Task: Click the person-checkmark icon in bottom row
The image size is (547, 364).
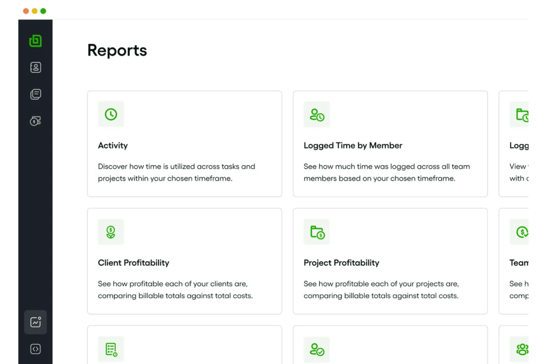Action: coord(317,349)
